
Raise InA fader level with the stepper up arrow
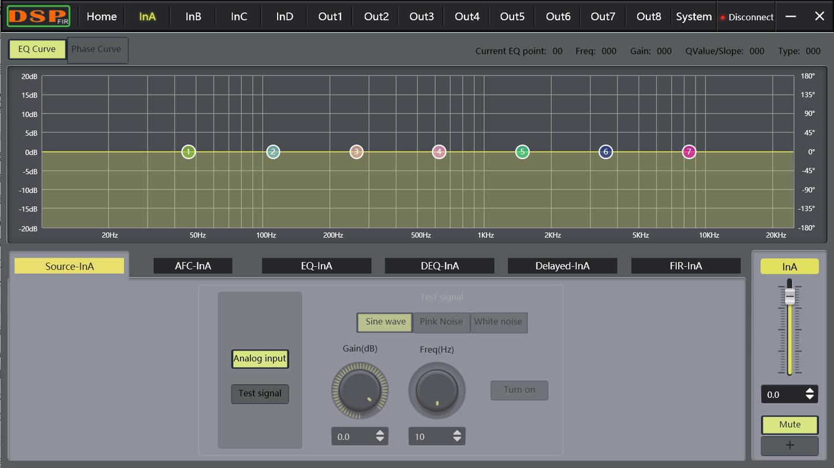[810, 391]
